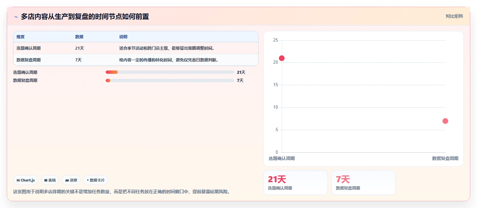Screen dimensions: 477x208
Task: Click the 数据复盘周期 label left of its progress bar
Action: (25, 81)
